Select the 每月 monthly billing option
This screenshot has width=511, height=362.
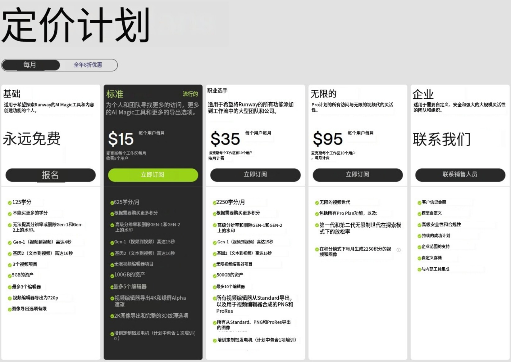click(30, 65)
